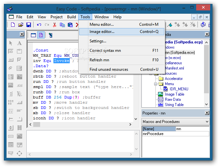219x167 pixels.
Task: Select Manifest.xml in project tree
Action: (174, 68)
